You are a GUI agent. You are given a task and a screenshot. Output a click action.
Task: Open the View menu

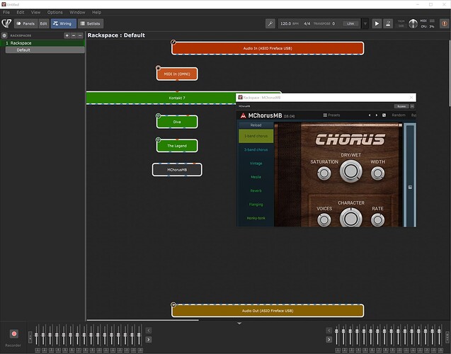[35, 12]
